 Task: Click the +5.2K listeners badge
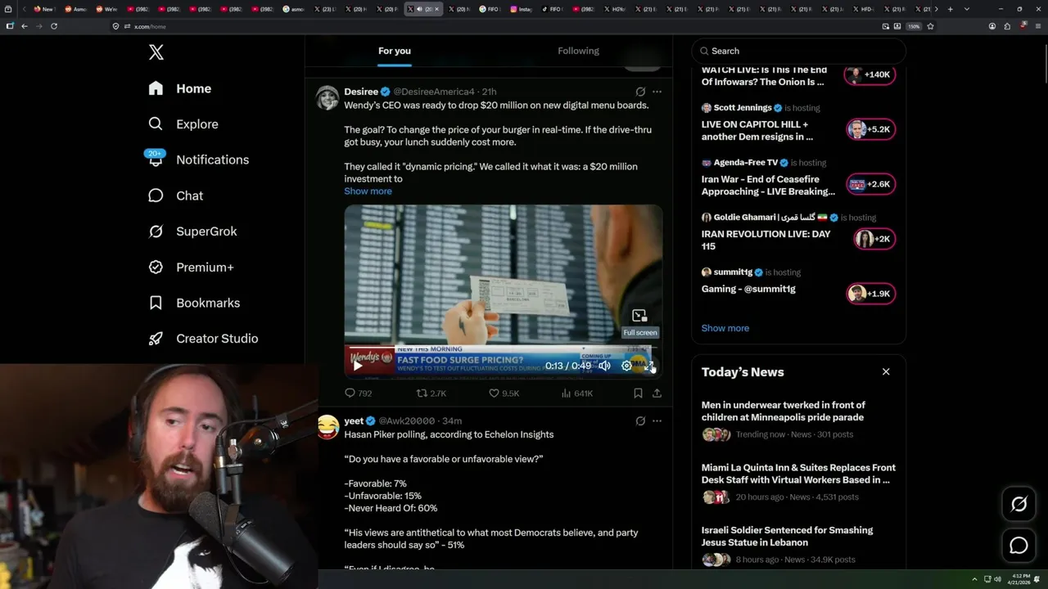coord(870,129)
